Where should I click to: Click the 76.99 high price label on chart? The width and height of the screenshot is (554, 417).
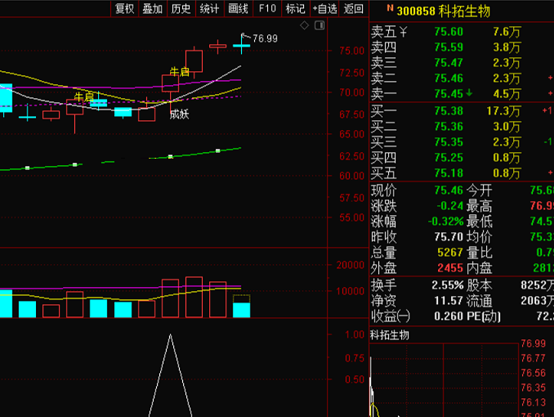265,38
